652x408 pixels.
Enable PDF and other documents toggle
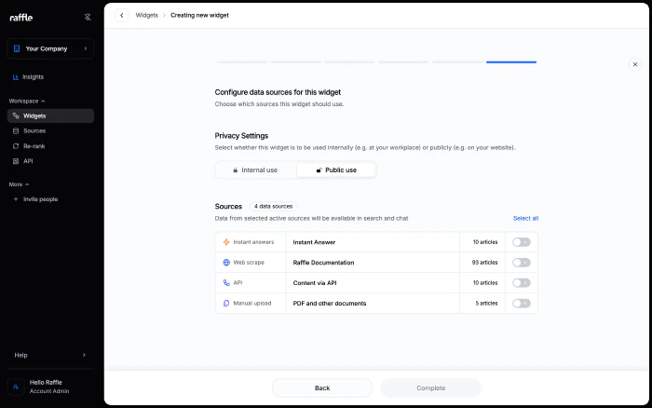click(x=522, y=303)
